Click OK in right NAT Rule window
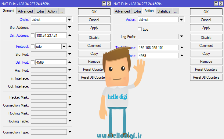Image resolution: width=224 pixels, height=139 pixels. (206, 12)
